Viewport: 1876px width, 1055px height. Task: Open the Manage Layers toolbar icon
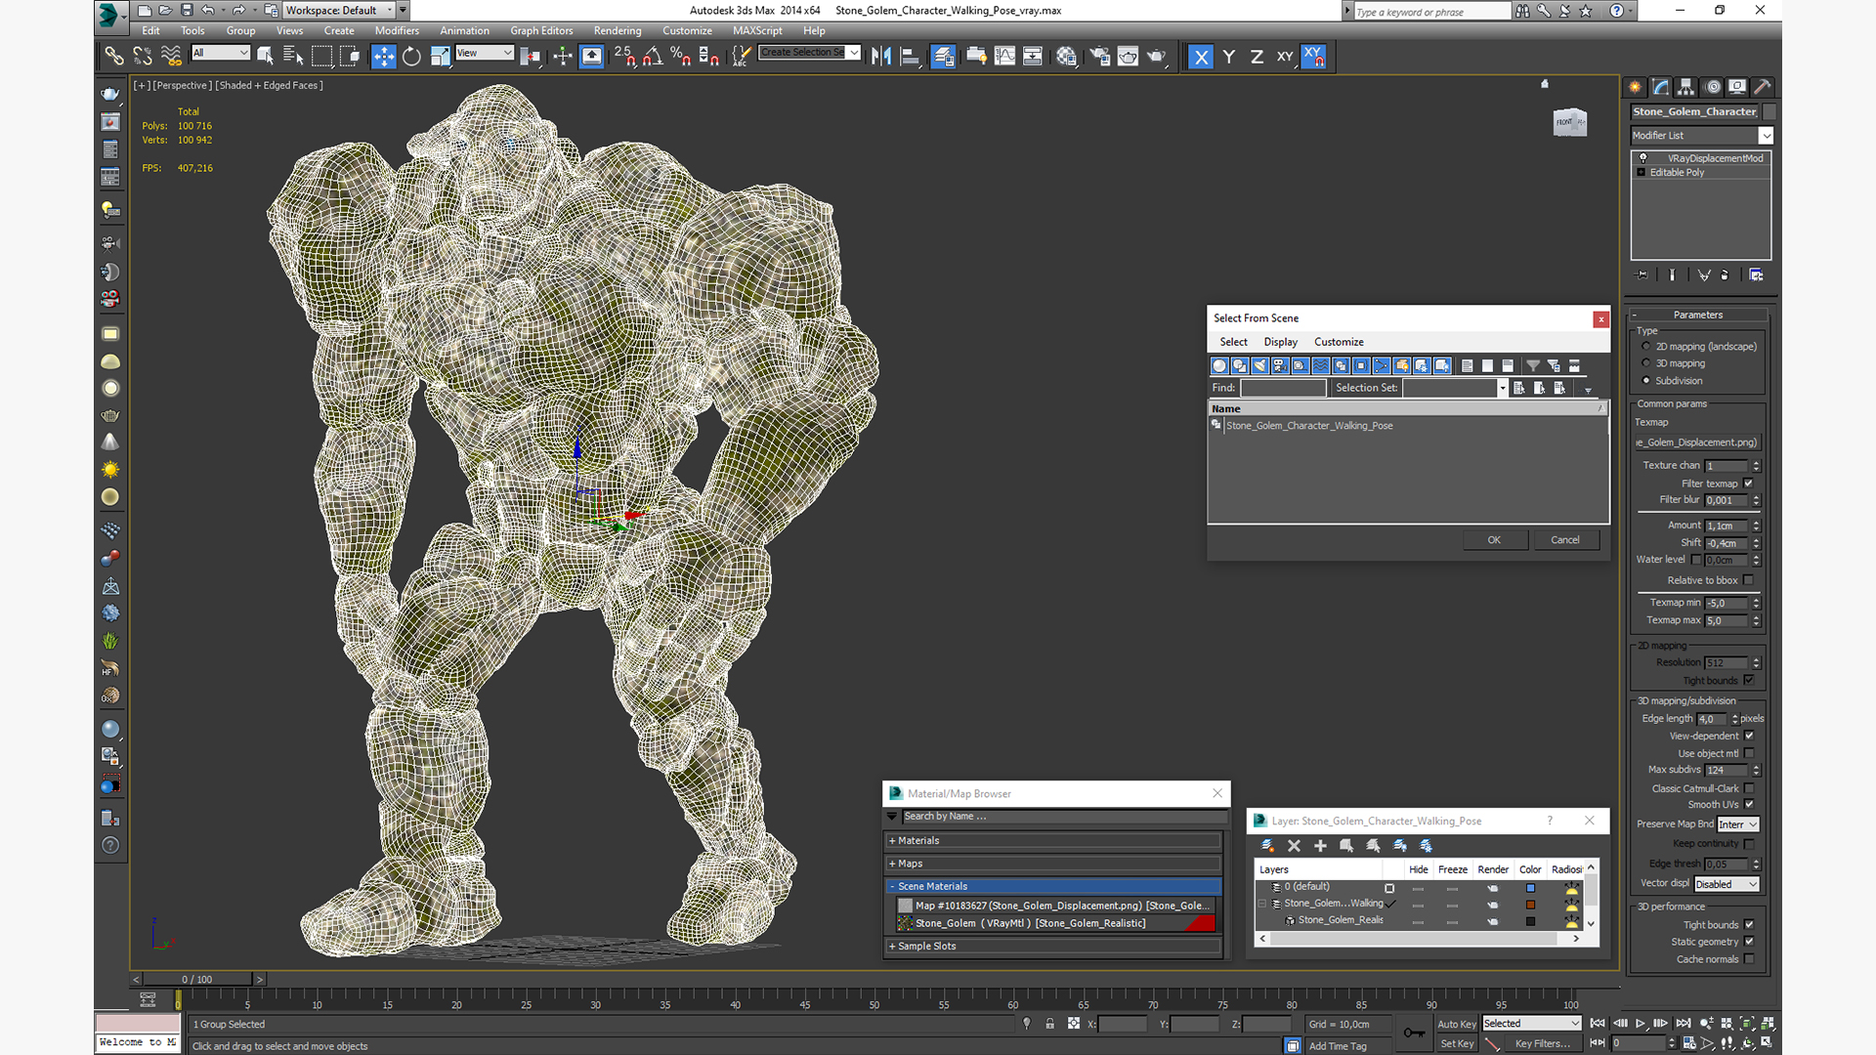pyautogui.click(x=942, y=57)
